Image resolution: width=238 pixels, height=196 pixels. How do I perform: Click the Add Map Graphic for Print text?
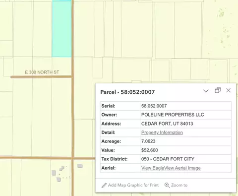[x=133, y=185]
